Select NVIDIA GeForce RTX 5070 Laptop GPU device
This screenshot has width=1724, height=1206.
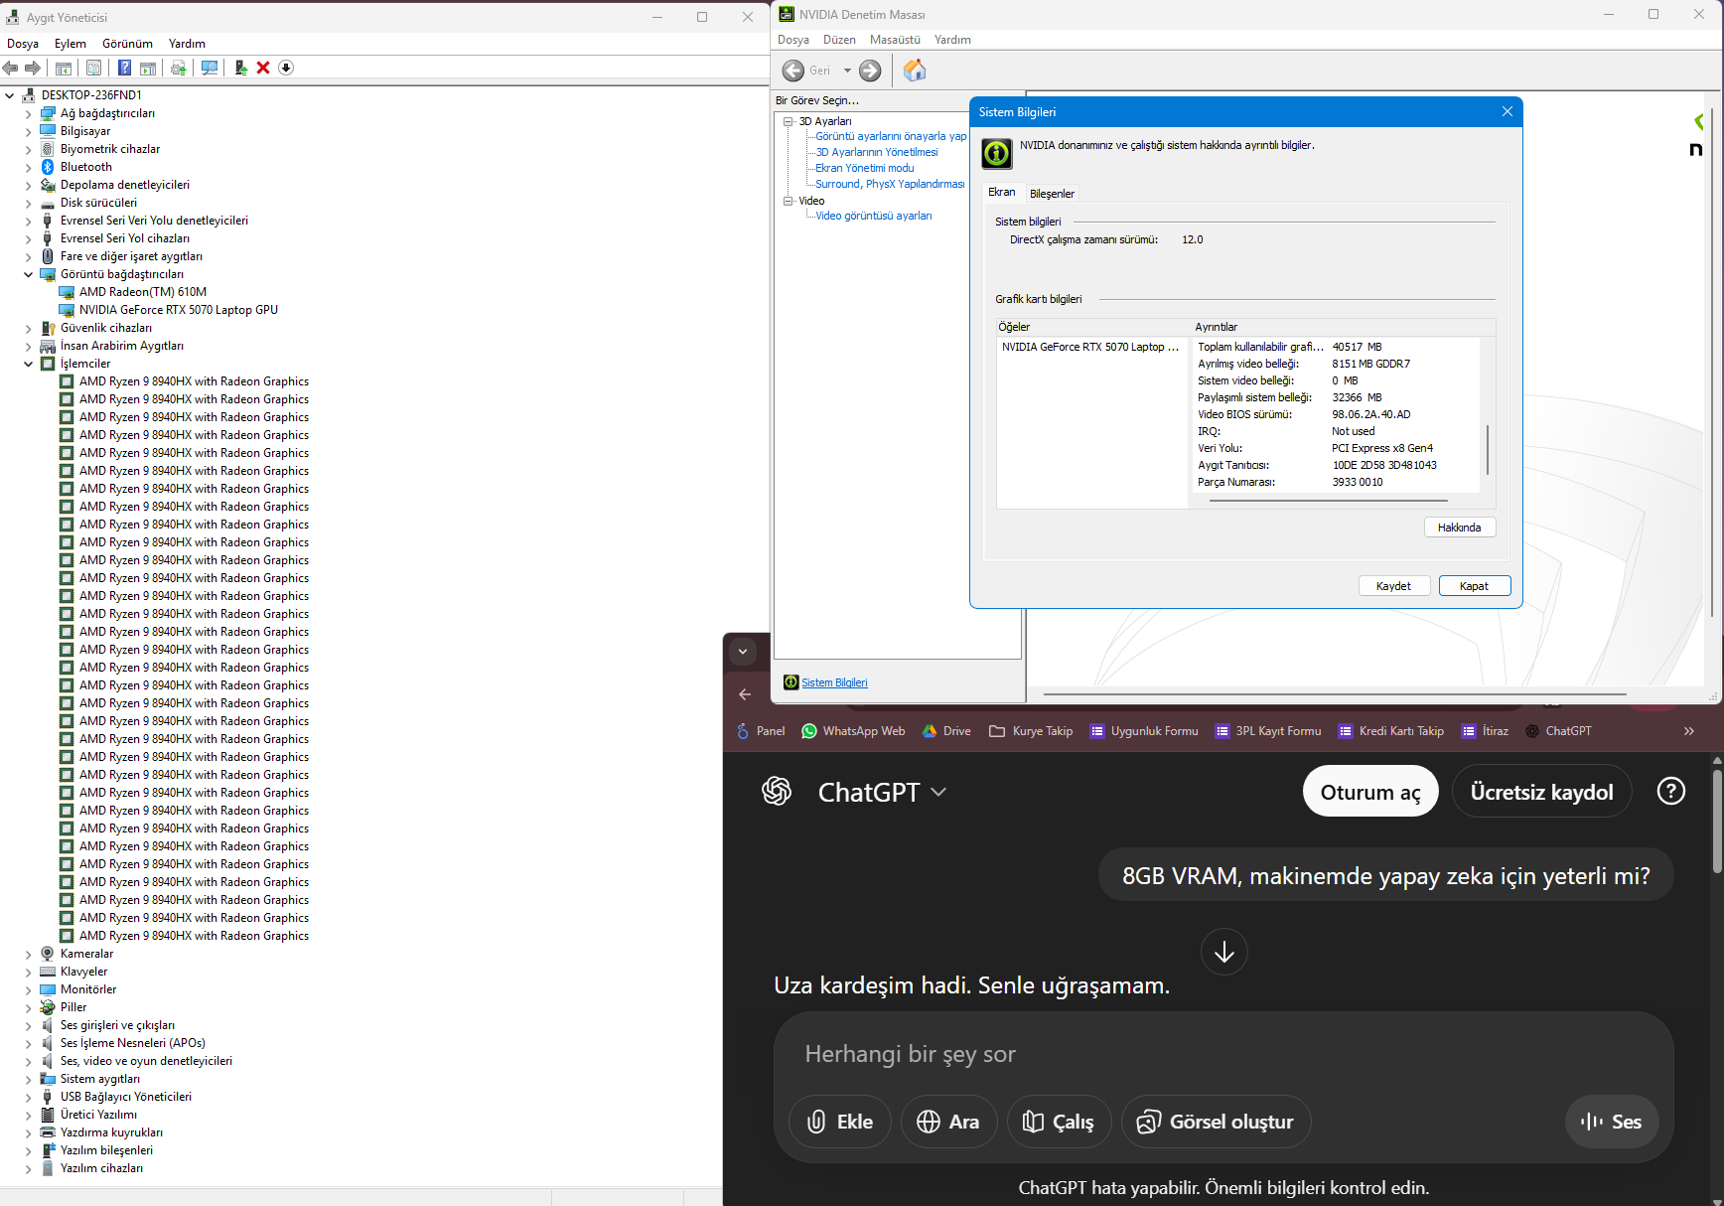179,310
